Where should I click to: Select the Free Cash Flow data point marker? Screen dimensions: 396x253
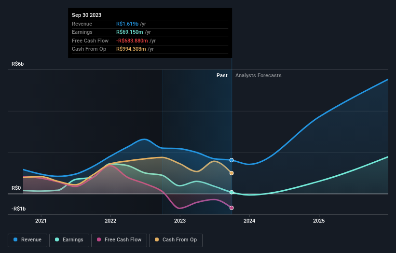(232, 208)
